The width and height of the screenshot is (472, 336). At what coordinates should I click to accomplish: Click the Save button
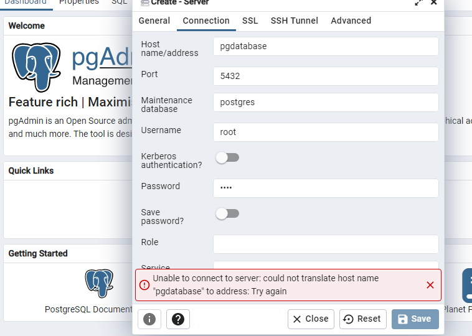point(415,319)
